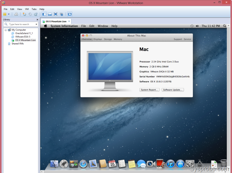This screenshot has height=173, width=232.
Task: Select the VMware ESXi 5 virtual machine
Action: (23, 37)
